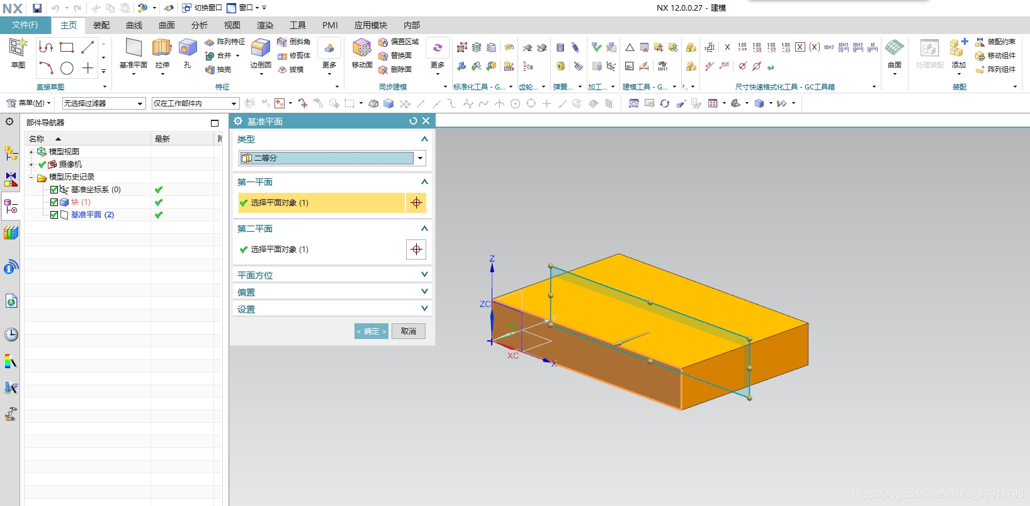Viewport: 1030px width, 506px height.
Task: Select the orange top face of the block
Action: tap(693, 302)
